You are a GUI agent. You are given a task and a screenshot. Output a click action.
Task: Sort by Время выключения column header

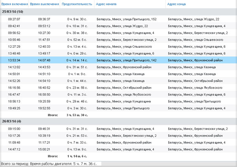point(44,4)
